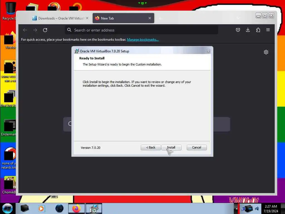The image size is (285, 214).
Task: Click the browser back arrow
Action: pos(25,30)
